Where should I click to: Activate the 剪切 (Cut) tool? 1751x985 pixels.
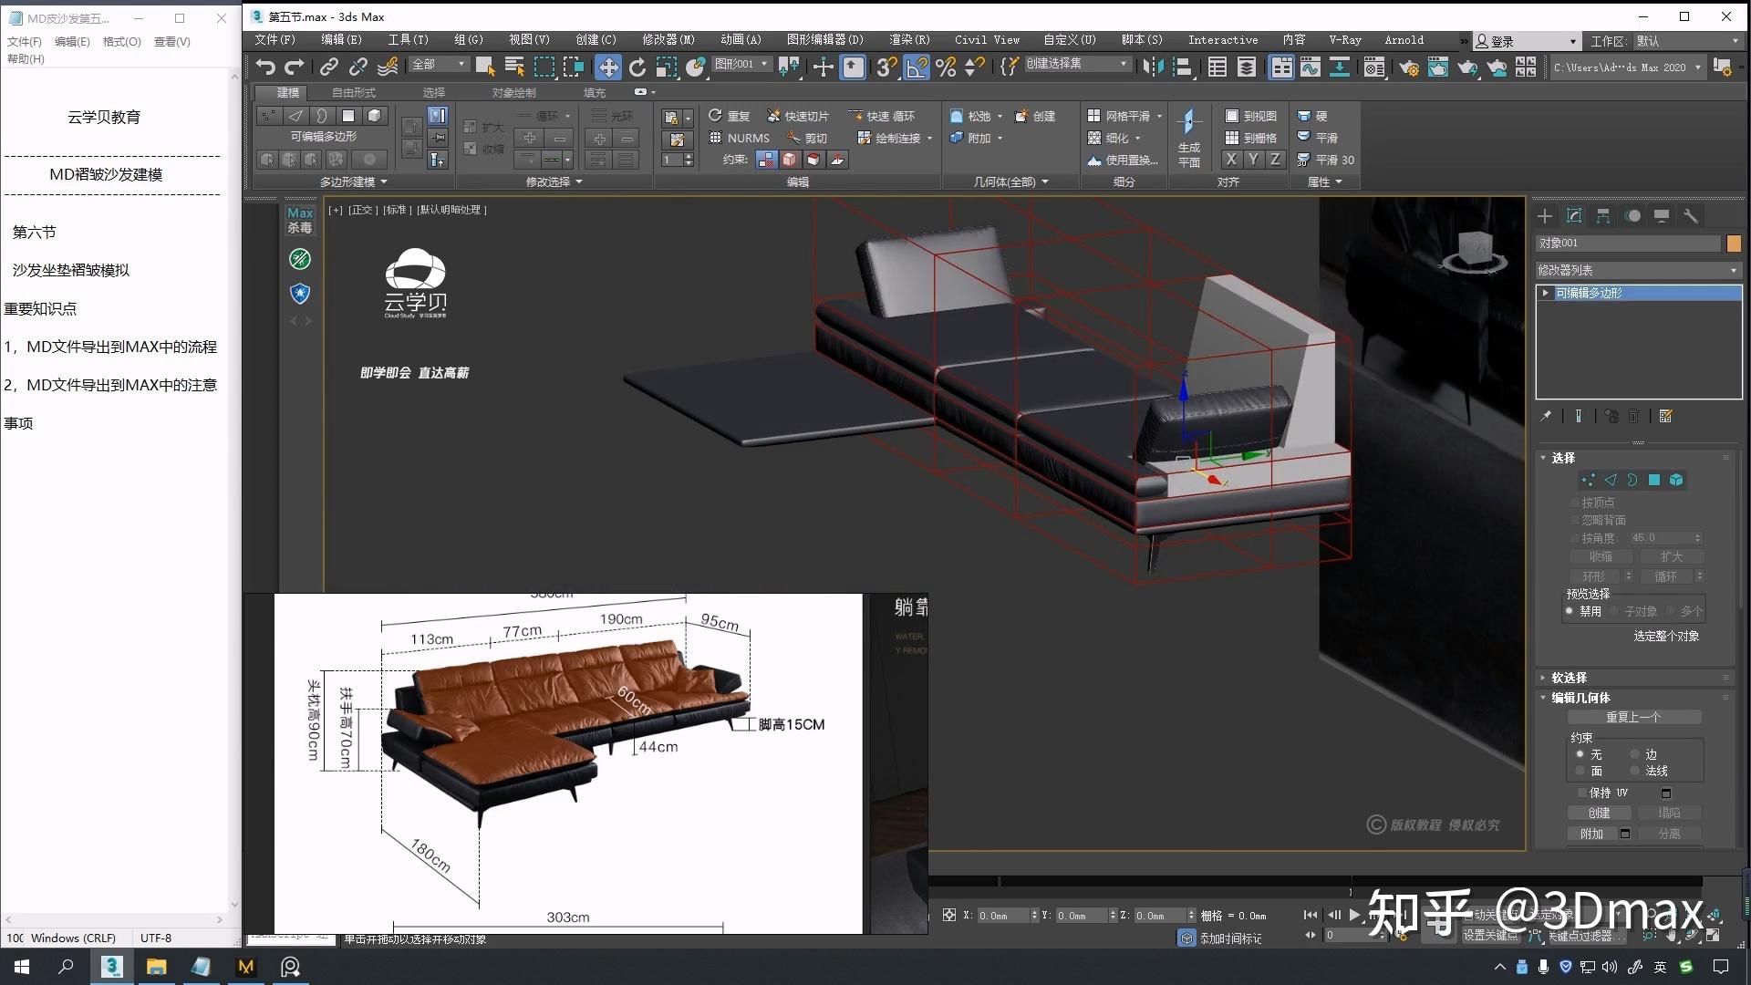pyautogui.click(x=811, y=138)
